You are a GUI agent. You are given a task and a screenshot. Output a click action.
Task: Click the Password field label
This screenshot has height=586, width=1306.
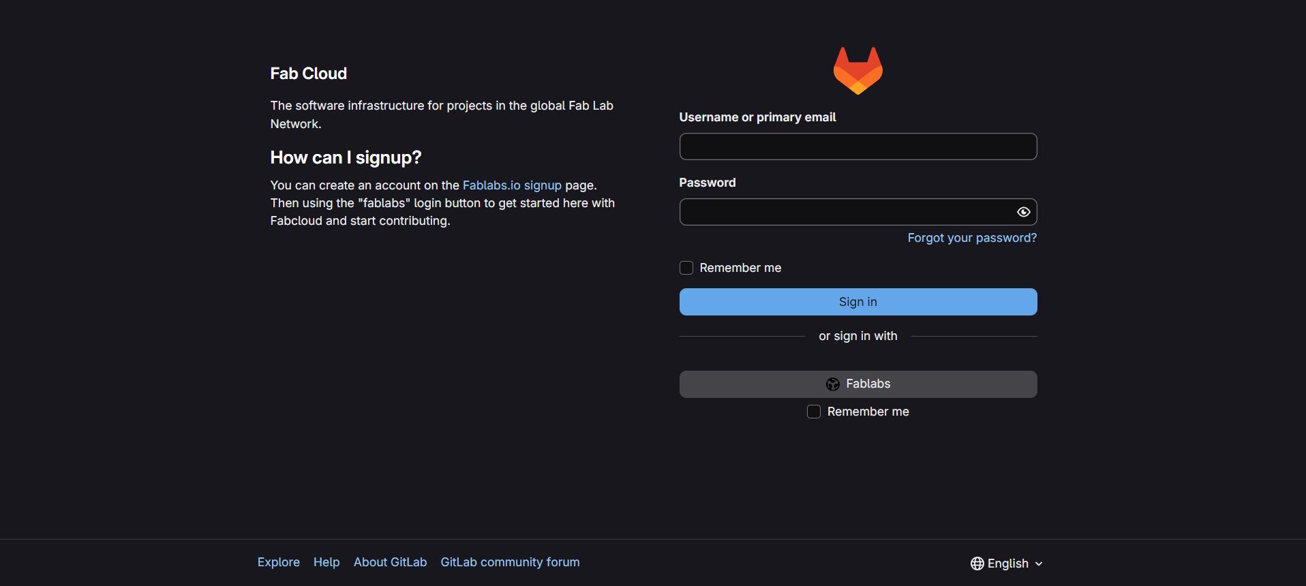[x=708, y=183]
